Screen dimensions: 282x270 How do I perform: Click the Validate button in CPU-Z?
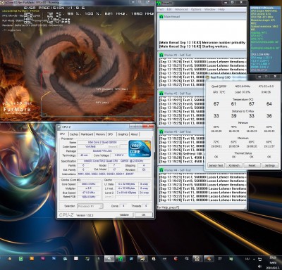(x=124, y=214)
